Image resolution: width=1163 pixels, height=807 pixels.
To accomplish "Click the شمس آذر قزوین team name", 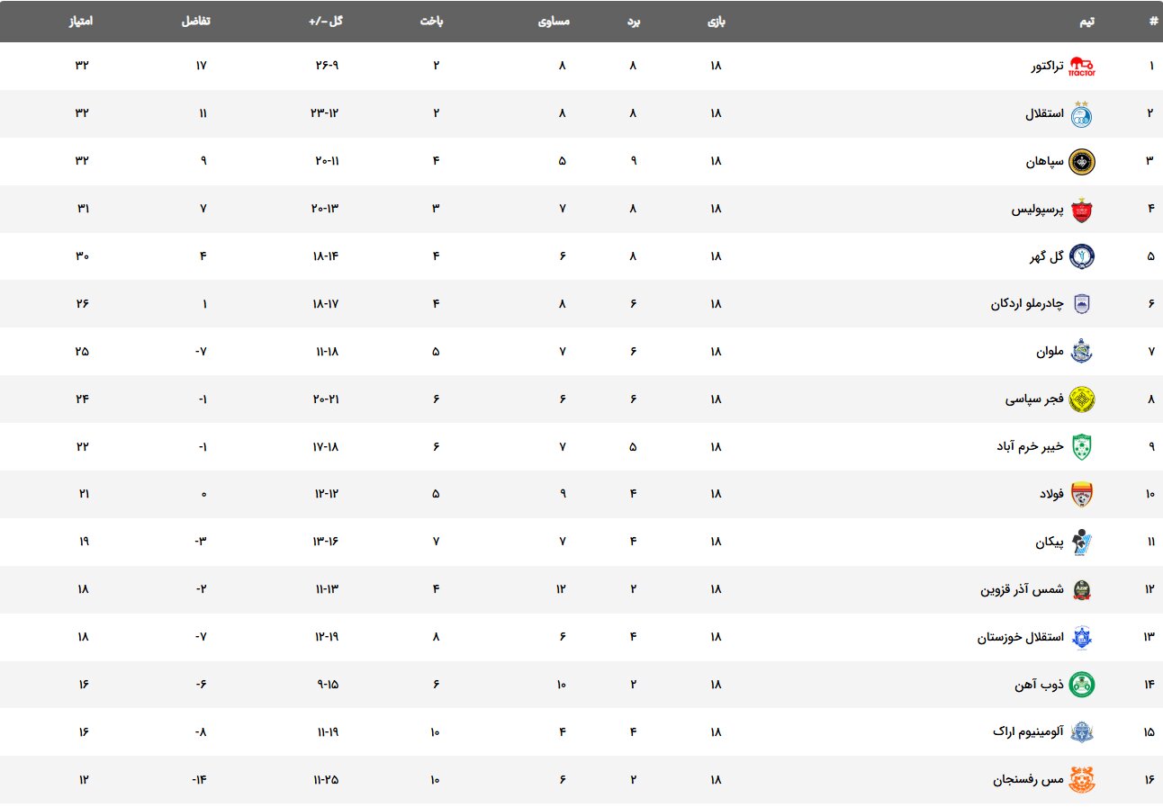I will pos(1022,589).
